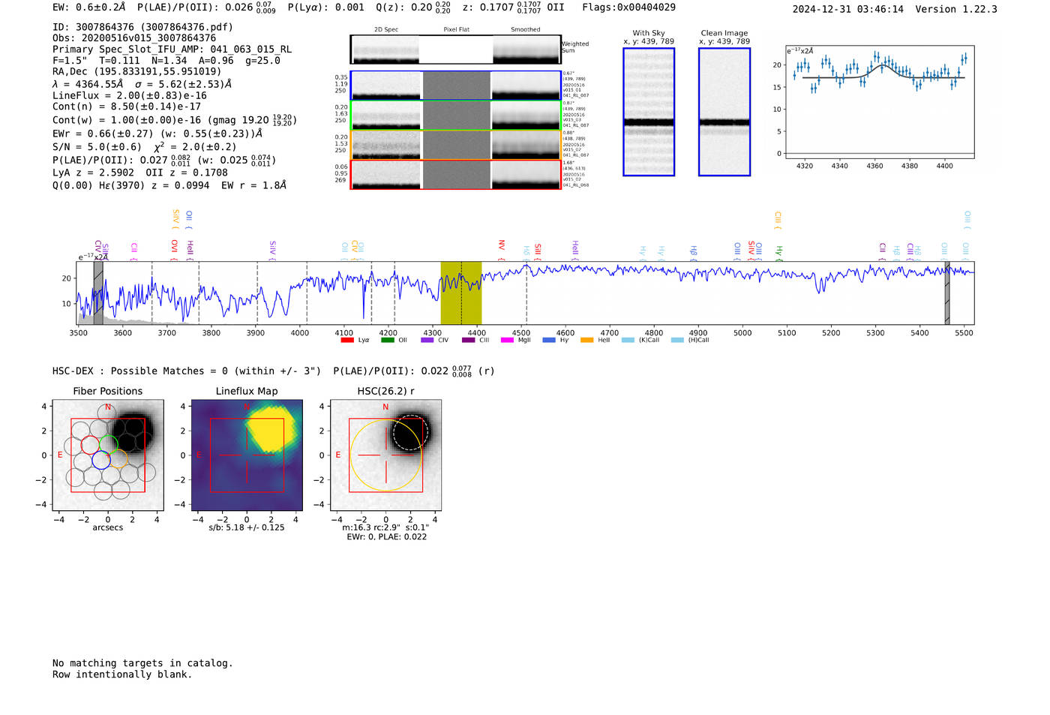
Task: Open the blue-bordered 2D spec fiber cutout
Action: pyautogui.click(x=455, y=86)
